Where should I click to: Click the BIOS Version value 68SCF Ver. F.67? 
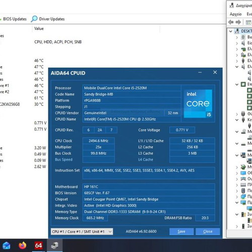(x=149, y=193)
